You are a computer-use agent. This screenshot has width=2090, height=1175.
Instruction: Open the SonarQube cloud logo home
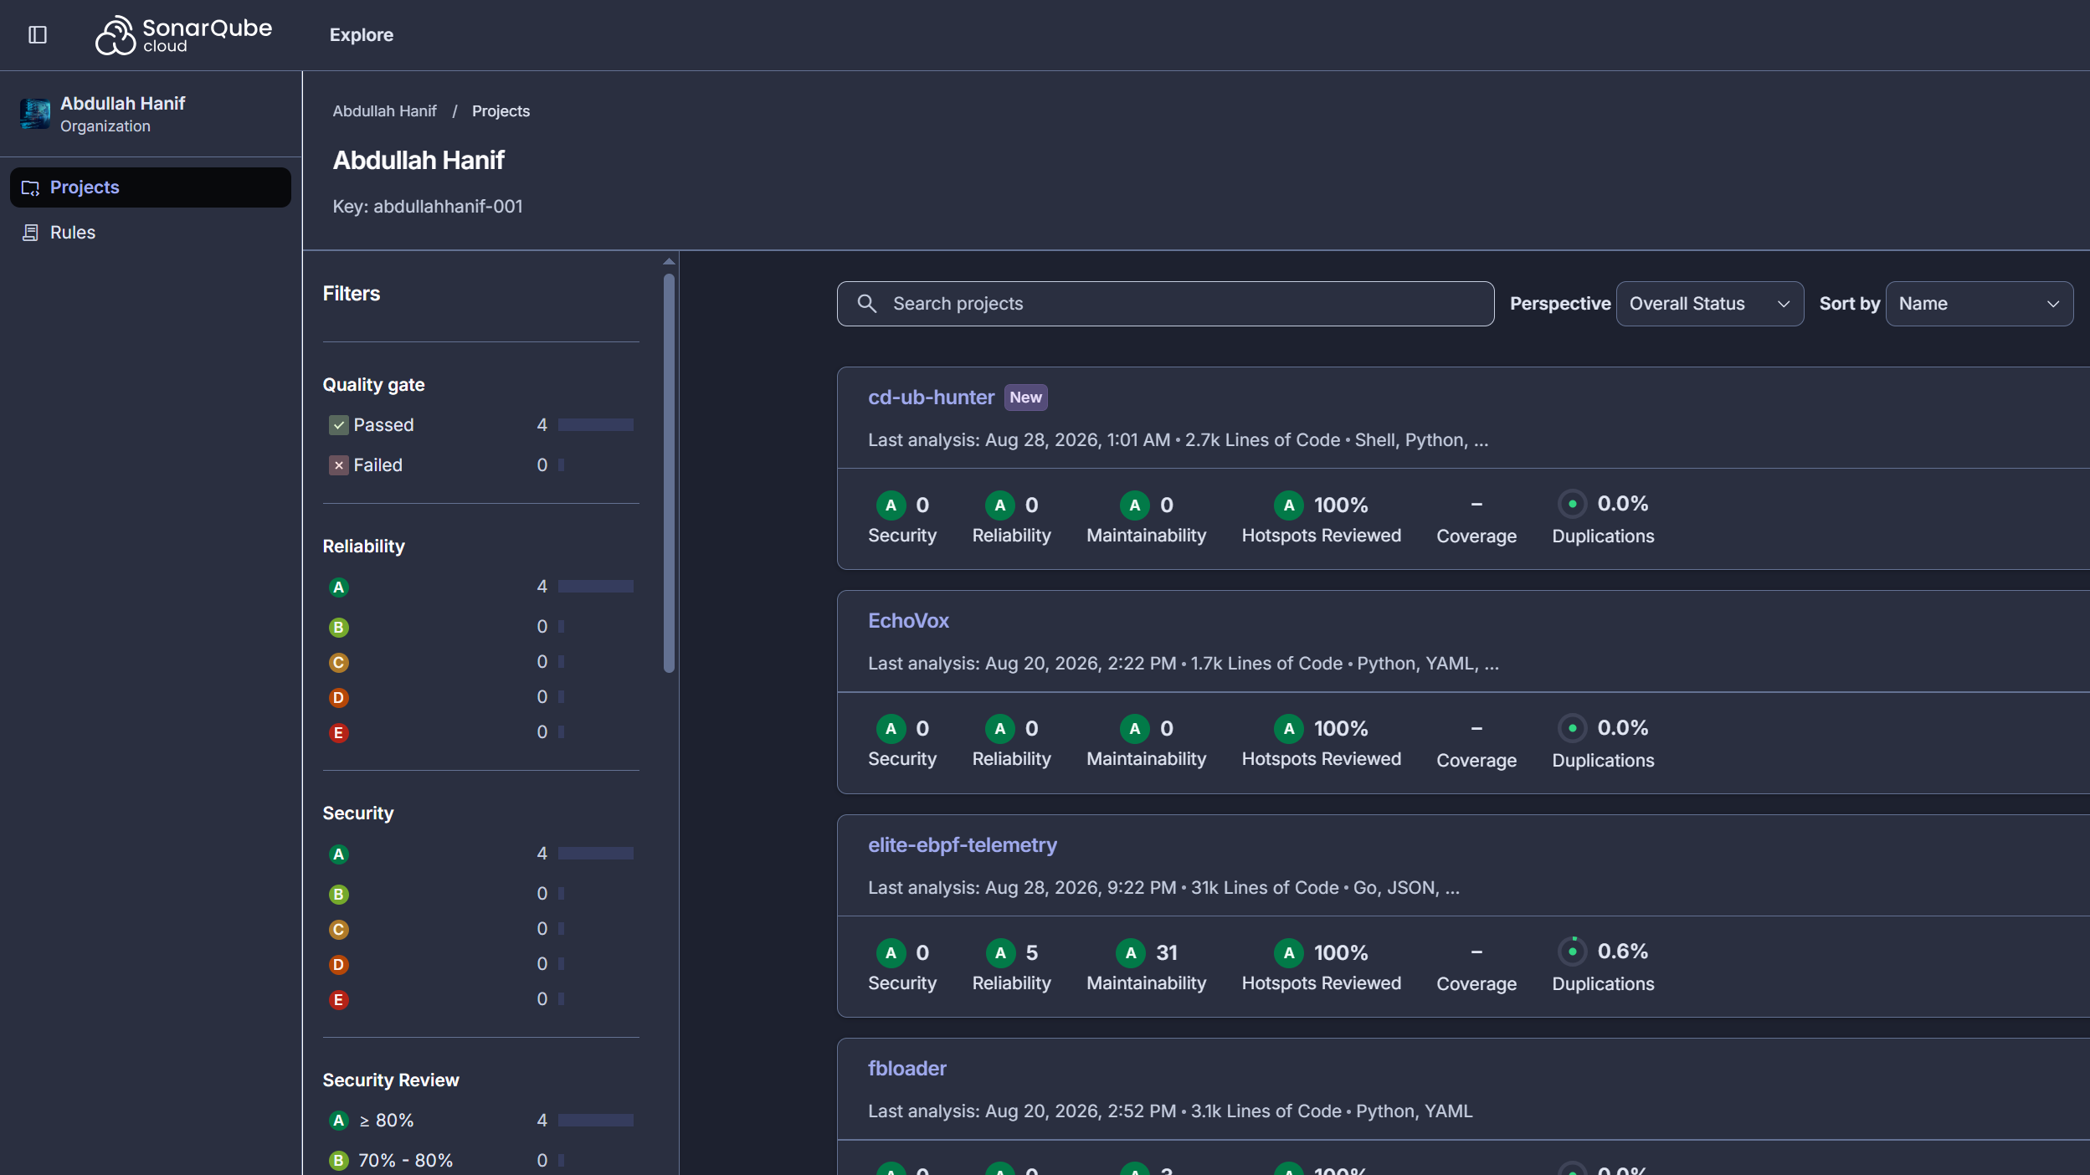(183, 35)
